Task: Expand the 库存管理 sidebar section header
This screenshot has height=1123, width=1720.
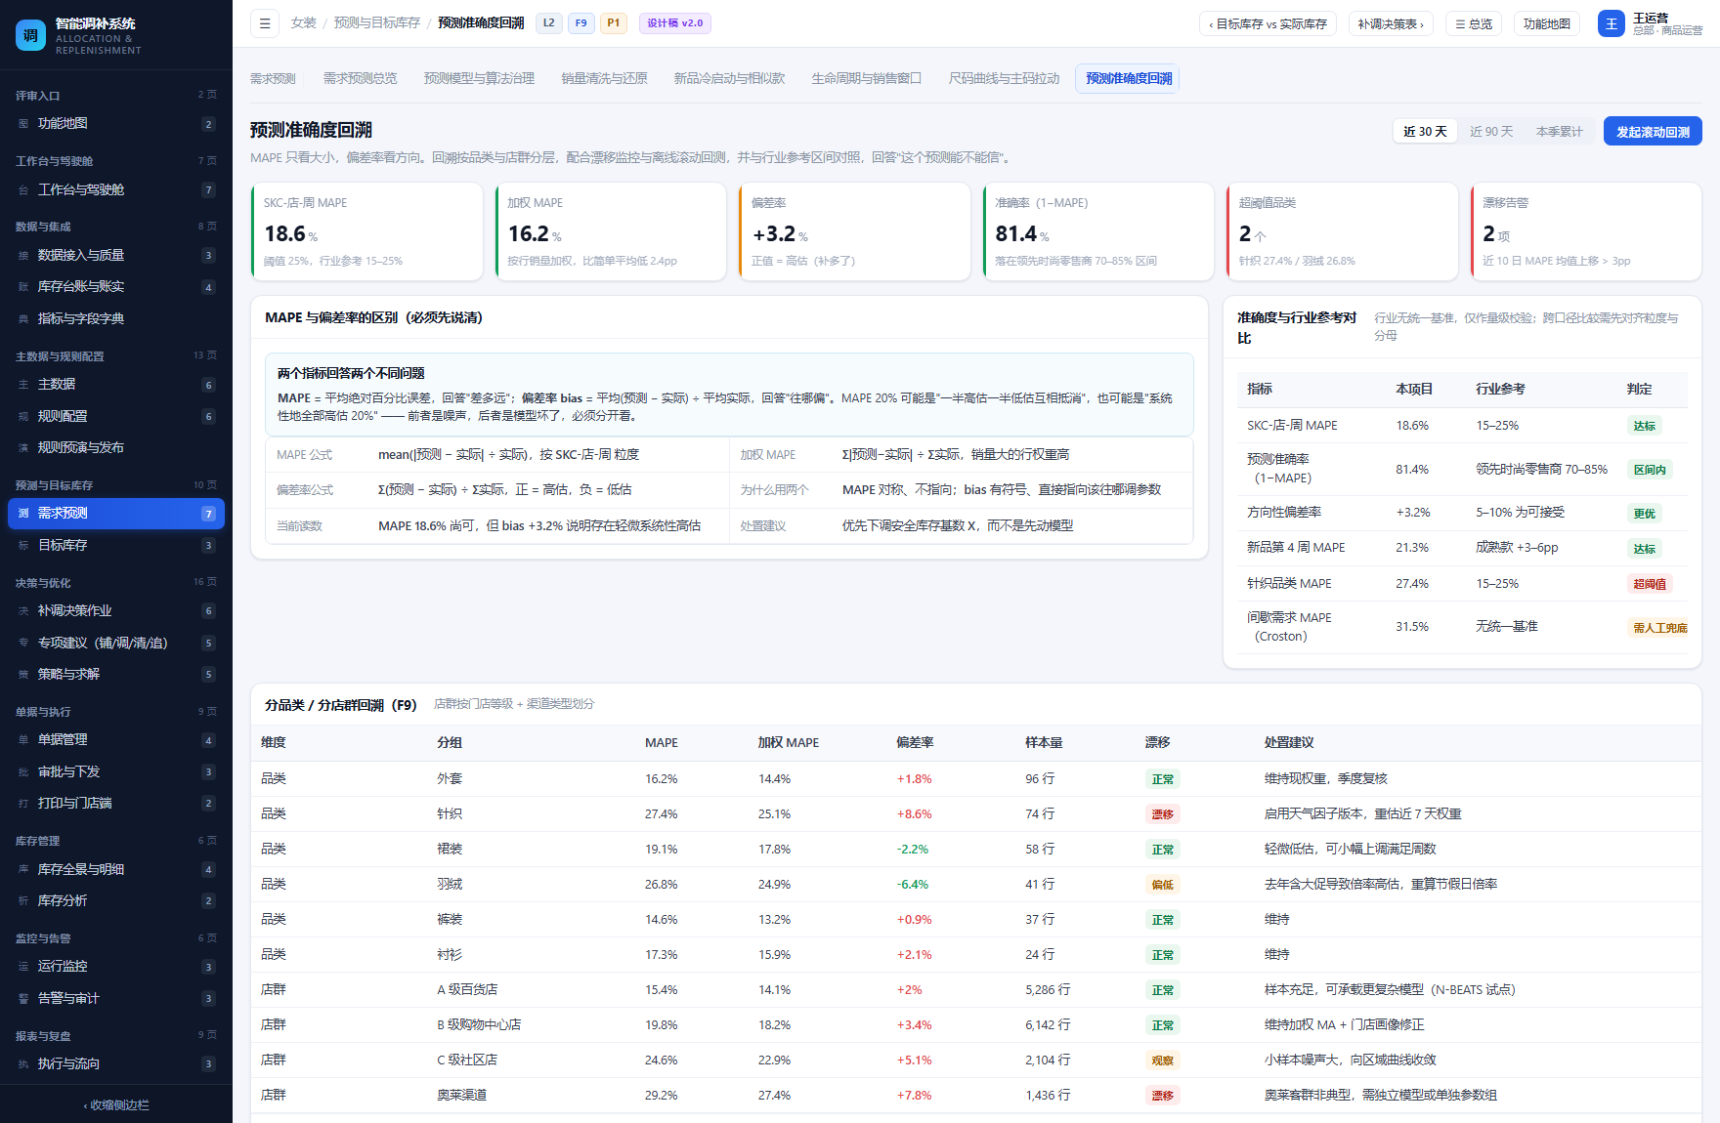Action: 116,841
